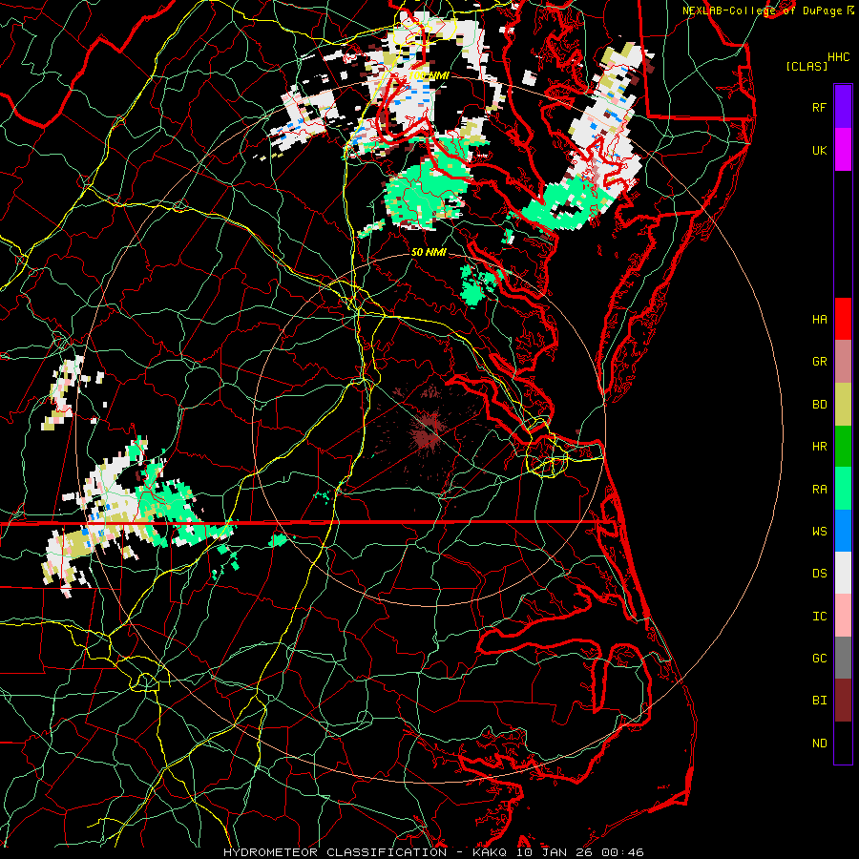Screen dimensions: 859x859
Task: Click the UK legend label
Action: point(819,150)
